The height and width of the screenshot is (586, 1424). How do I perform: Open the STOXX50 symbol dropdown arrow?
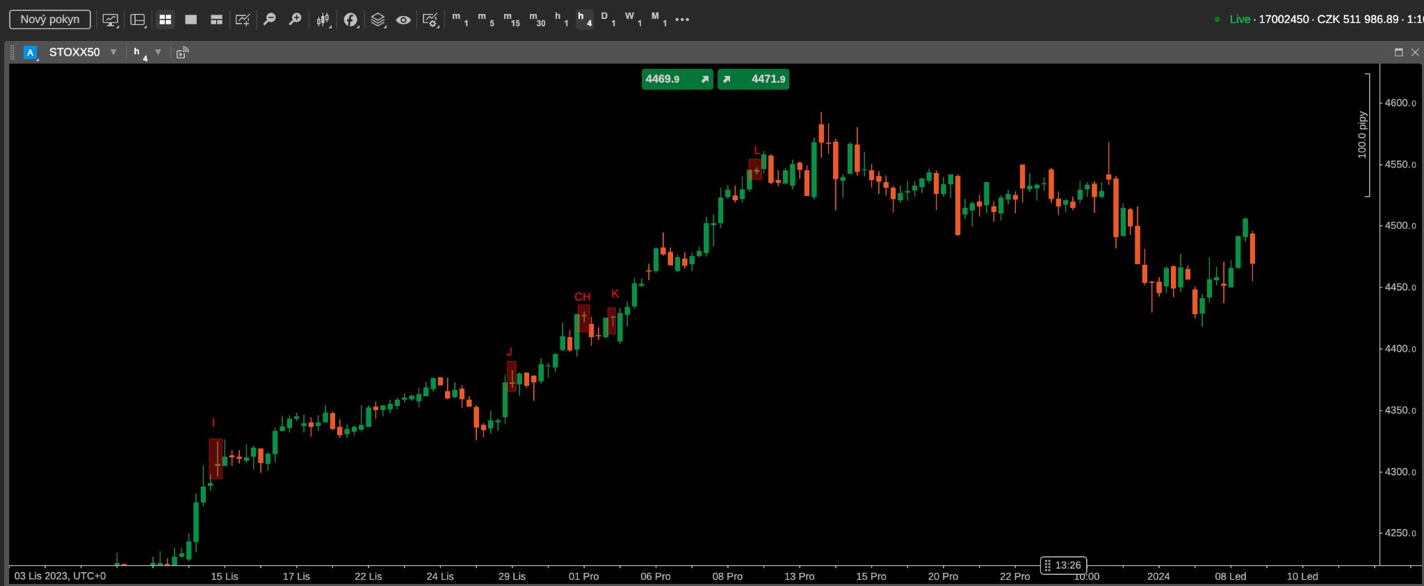(113, 52)
